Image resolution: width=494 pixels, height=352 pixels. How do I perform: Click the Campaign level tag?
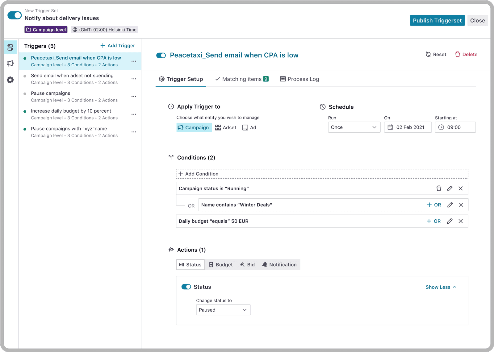click(x=46, y=30)
